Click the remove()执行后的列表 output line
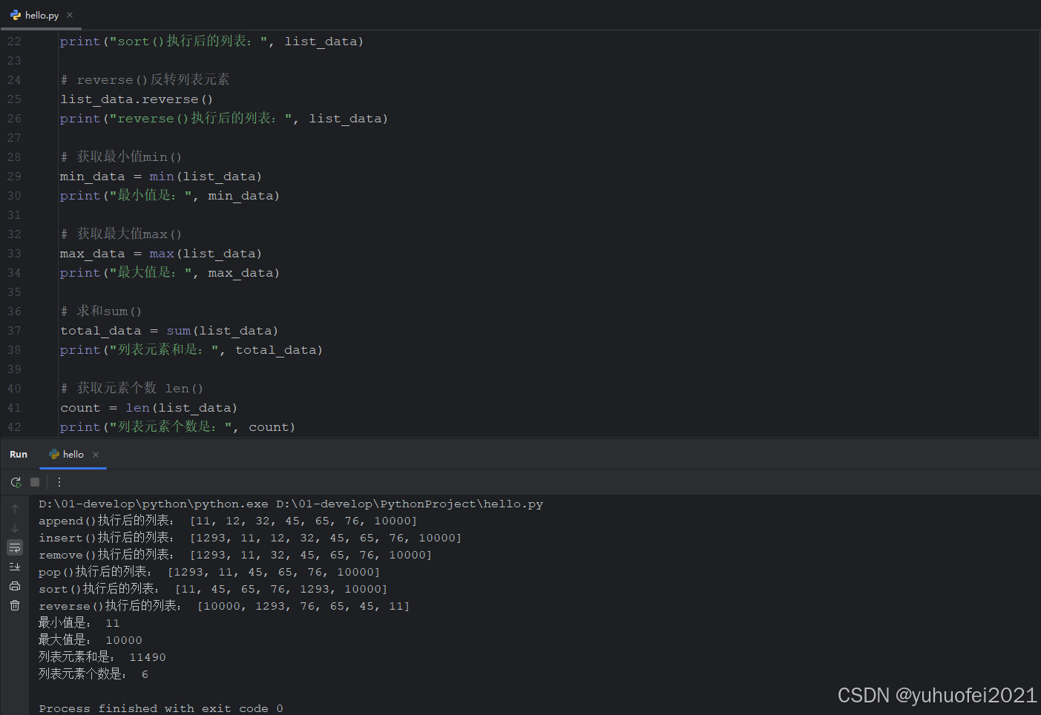The image size is (1041, 715). (235, 555)
